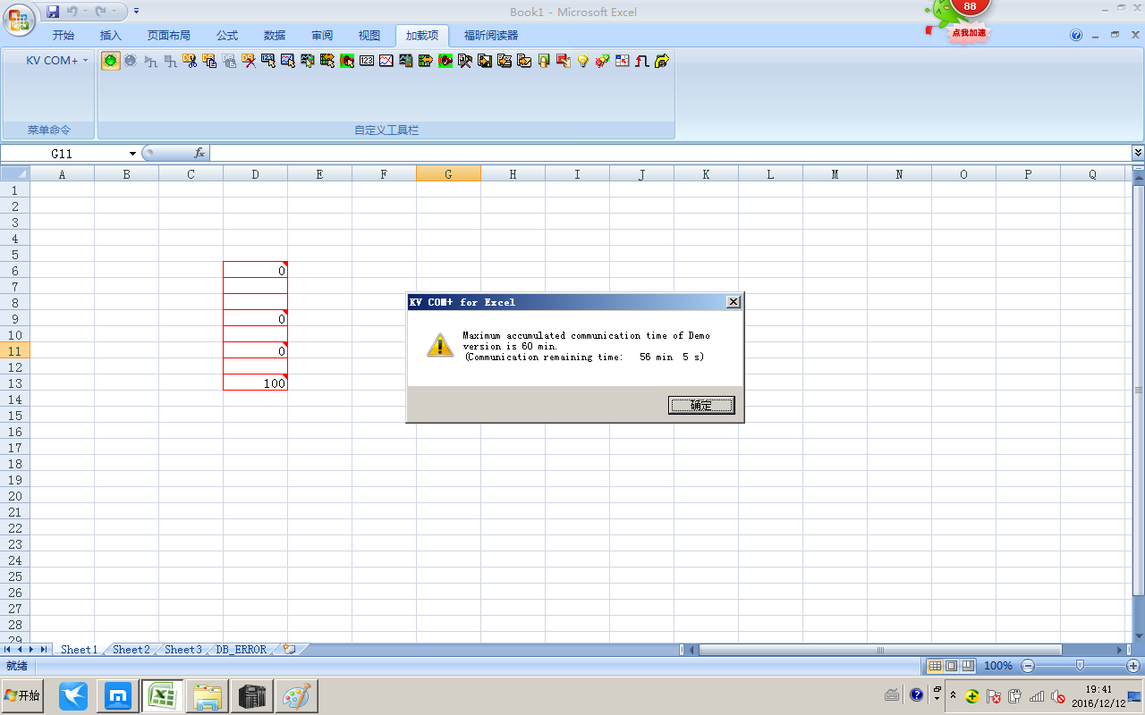Click the line chart toolbar icon
1145x715 pixels.
click(x=386, y=61)
